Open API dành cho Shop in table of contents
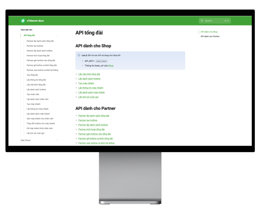The image size is (261, 222). pyautogui.click(x=209, y=32)
